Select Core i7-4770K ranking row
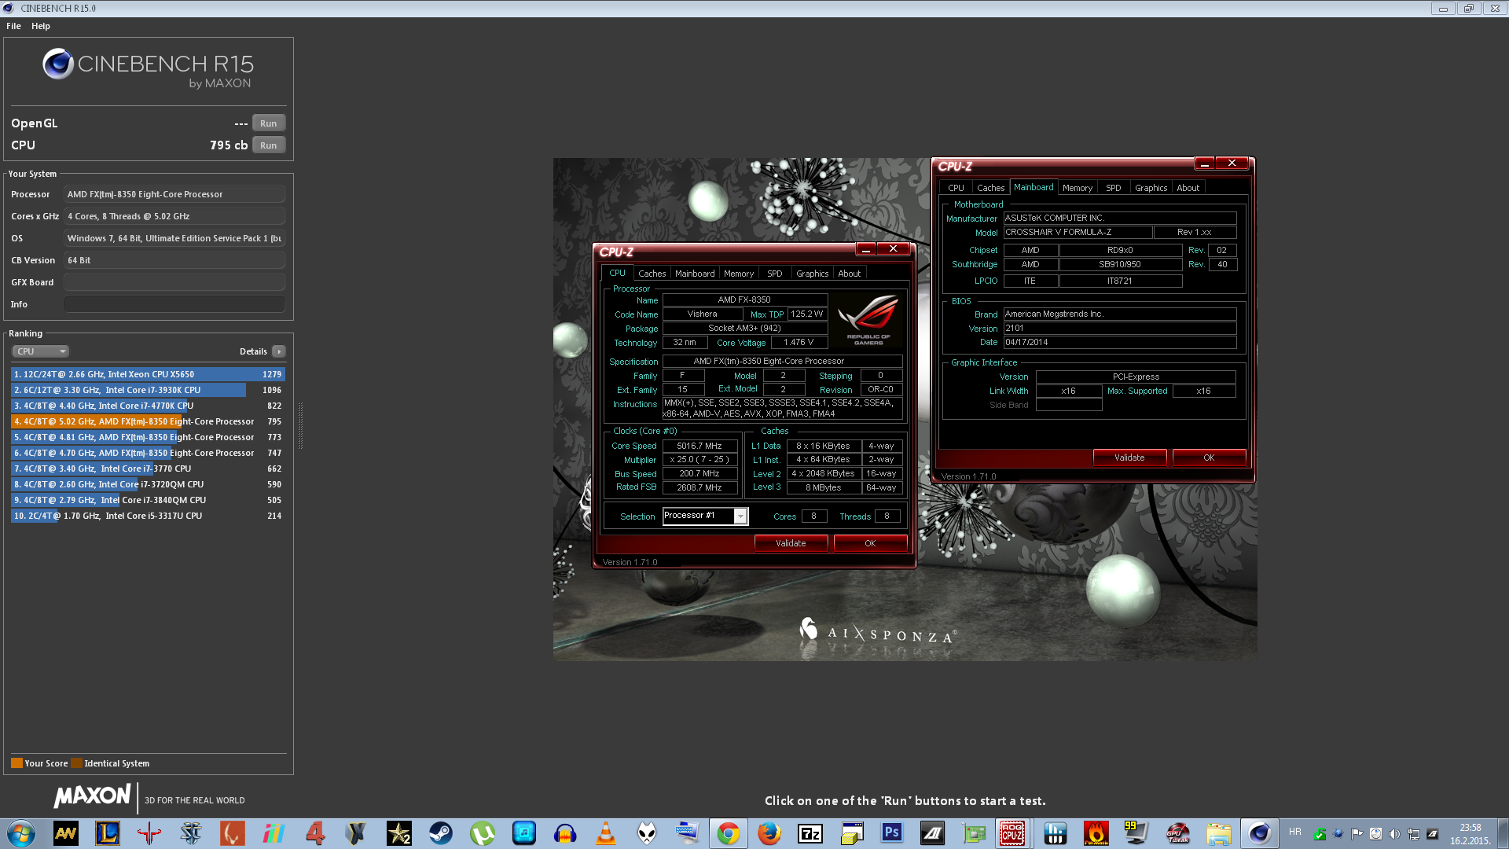This screenshot has width=1509, height=849. click(148, 406)
